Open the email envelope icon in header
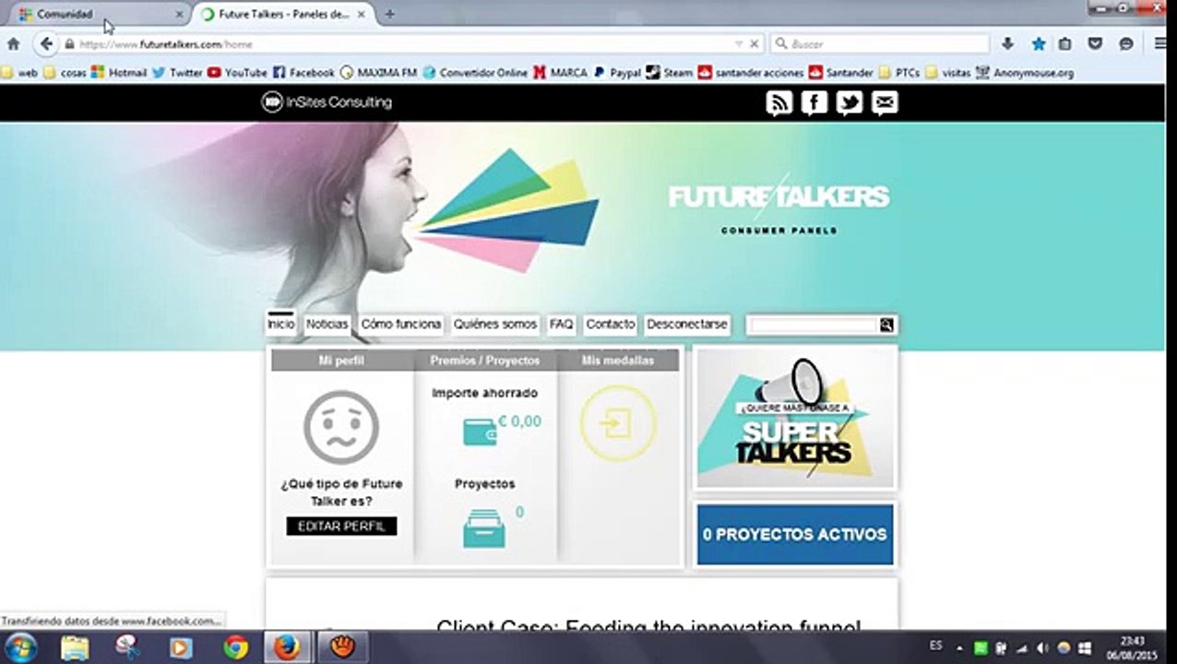The height and width of the screenshot is (664, 1177). [885, 103]
